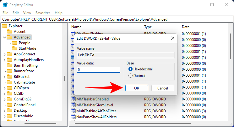Select the CIDOpen folder icon
Viewport: 234px width, 127px height.
tap(10, 88)
